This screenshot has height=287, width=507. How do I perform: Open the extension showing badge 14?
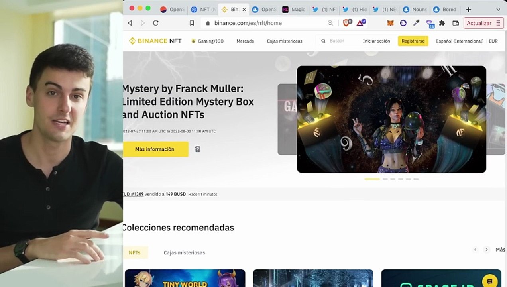coord(430,24)
